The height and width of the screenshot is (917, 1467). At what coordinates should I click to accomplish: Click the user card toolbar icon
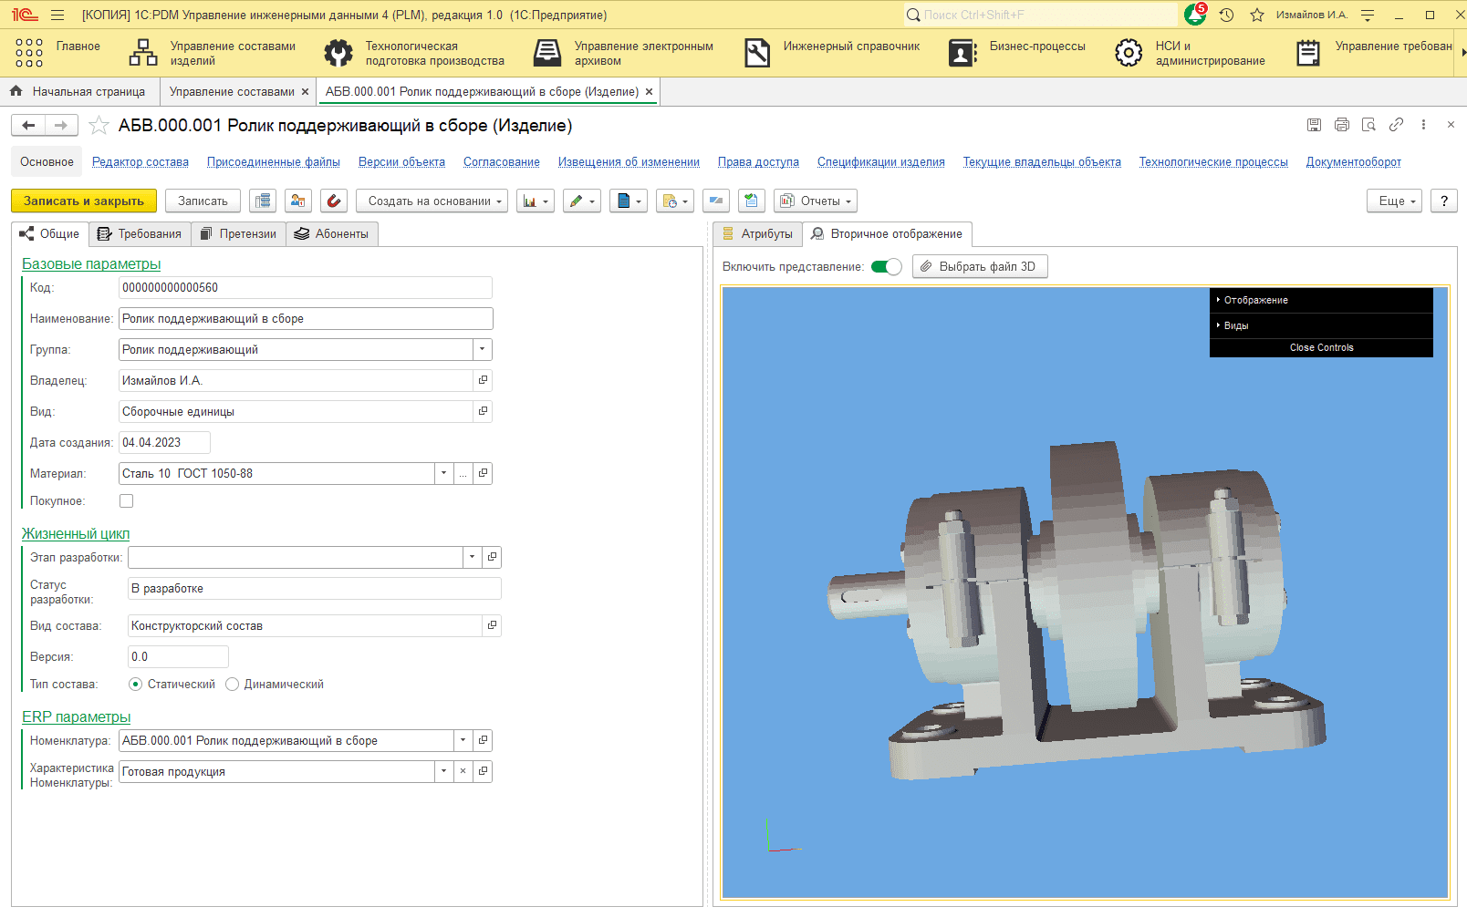pos(298,201)
